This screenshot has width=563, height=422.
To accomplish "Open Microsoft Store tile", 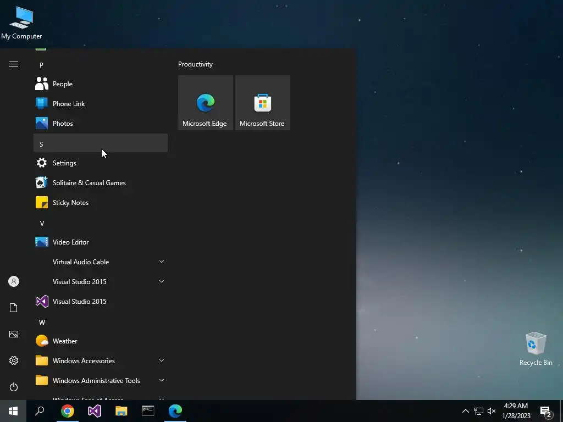I will pos(262,103).
